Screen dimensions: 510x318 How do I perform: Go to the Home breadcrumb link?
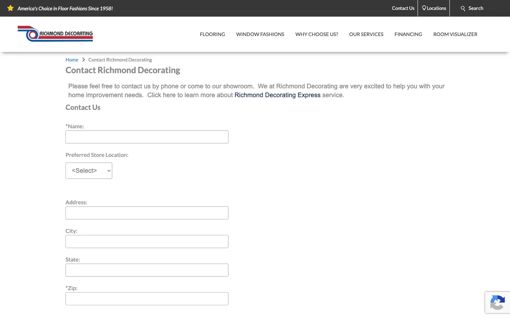pos(72,60)
